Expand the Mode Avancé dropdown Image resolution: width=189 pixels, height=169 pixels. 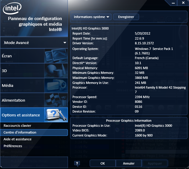coord(34,43)
